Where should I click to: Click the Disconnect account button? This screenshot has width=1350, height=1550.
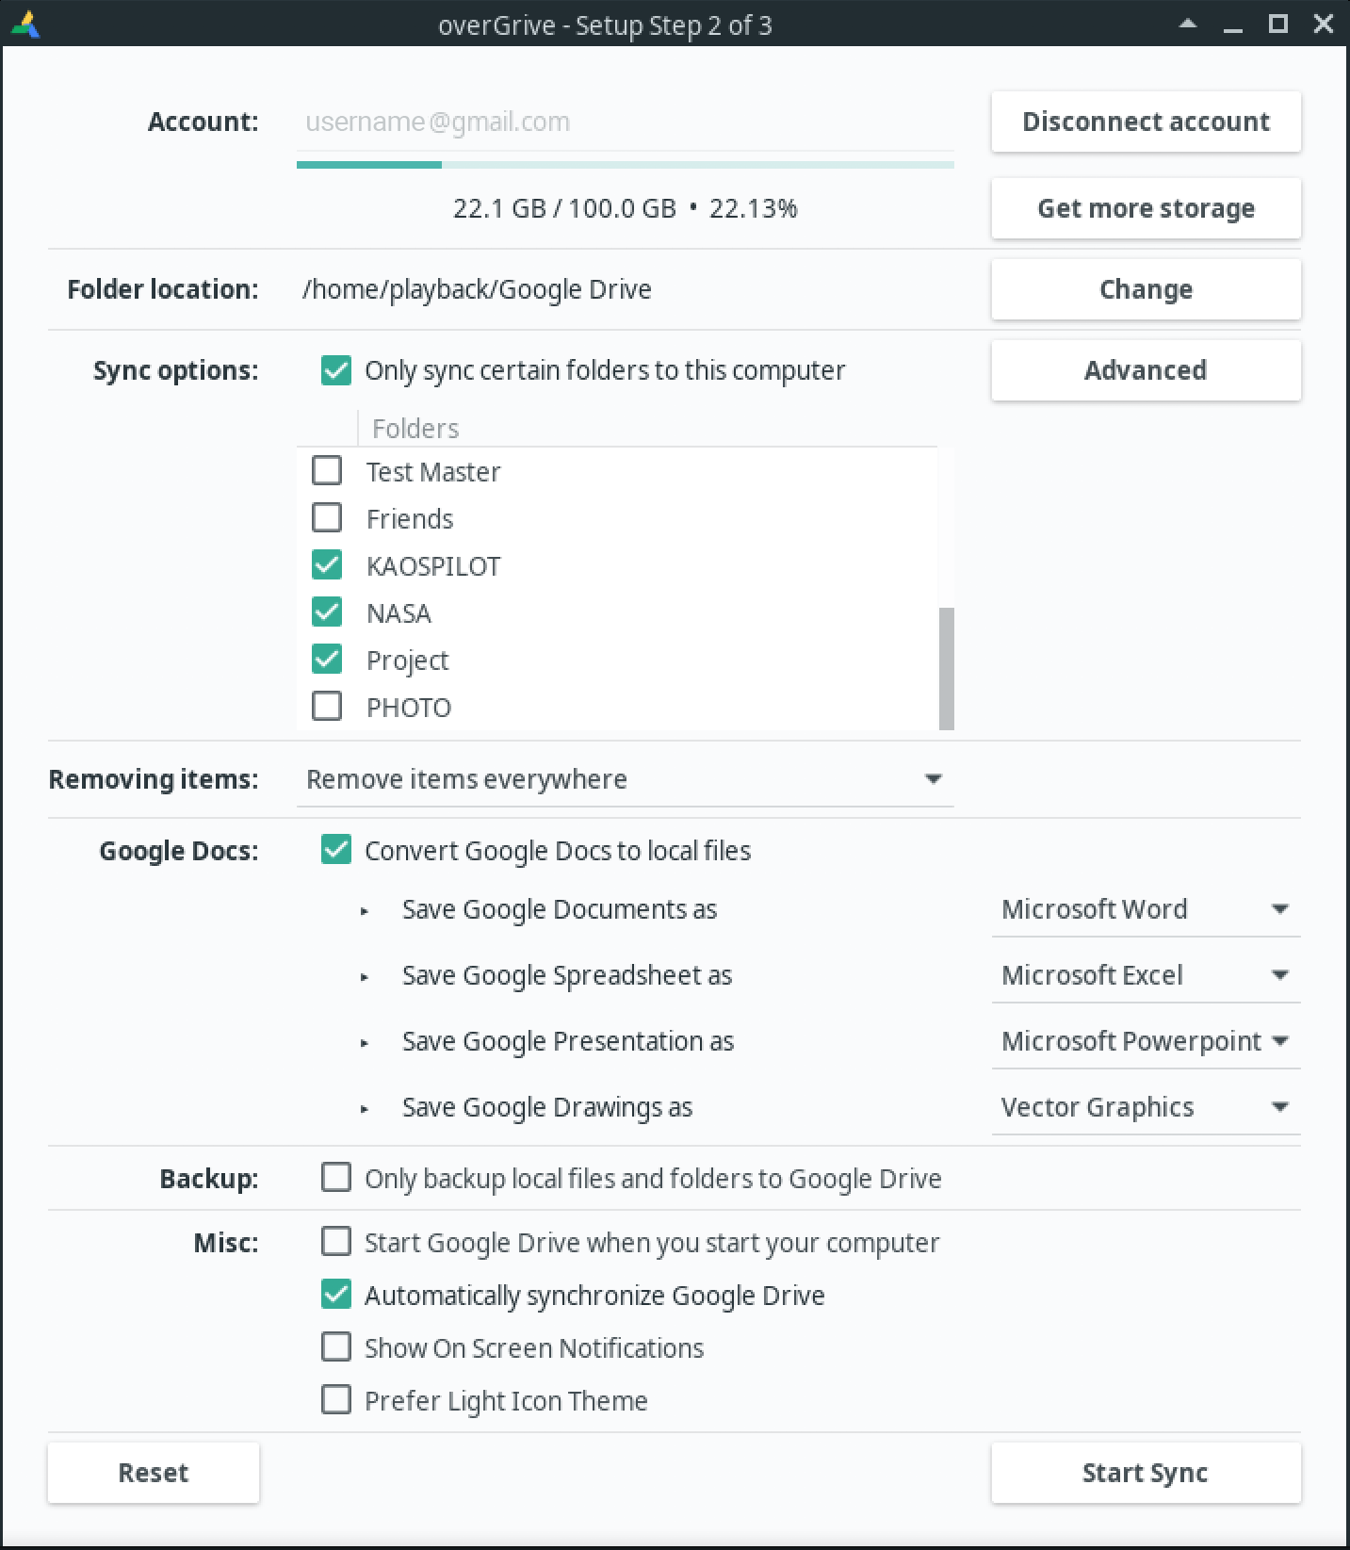[x=1145, y=122]
